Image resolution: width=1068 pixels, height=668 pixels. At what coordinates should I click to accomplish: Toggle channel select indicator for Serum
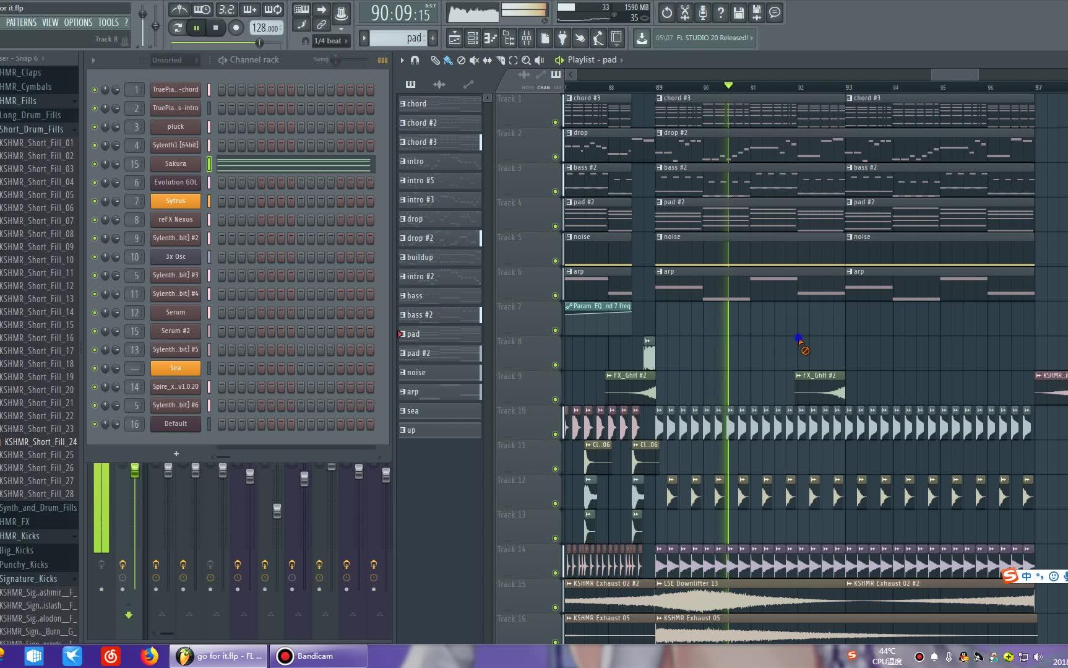click(x=209, y=313)
